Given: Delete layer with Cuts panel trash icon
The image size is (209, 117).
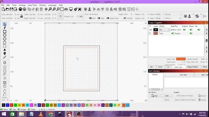Looking at the screenshot, I should pos(206,41).
